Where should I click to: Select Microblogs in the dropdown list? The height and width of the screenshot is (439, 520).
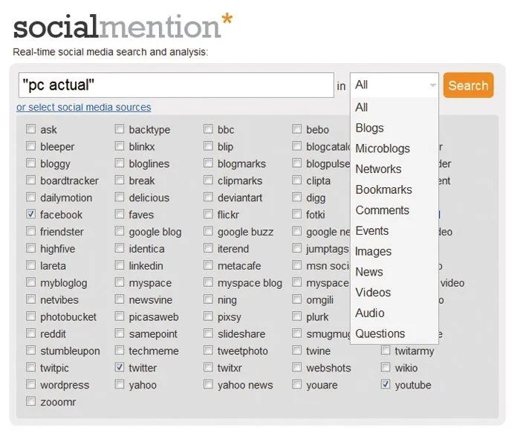(382, 149)
